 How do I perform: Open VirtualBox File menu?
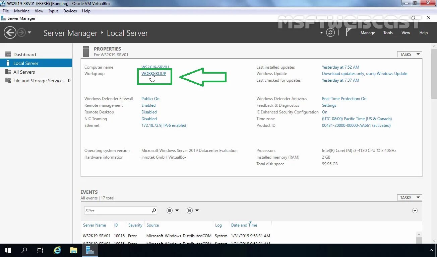click(6, 11)
